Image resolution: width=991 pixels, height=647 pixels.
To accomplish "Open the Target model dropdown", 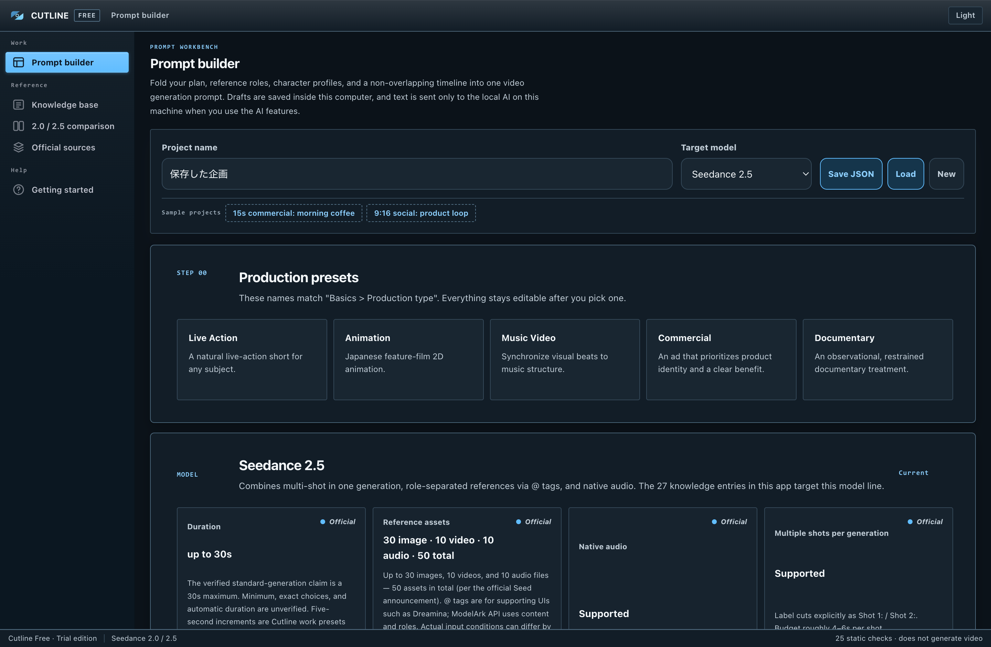I will (746, 174).
